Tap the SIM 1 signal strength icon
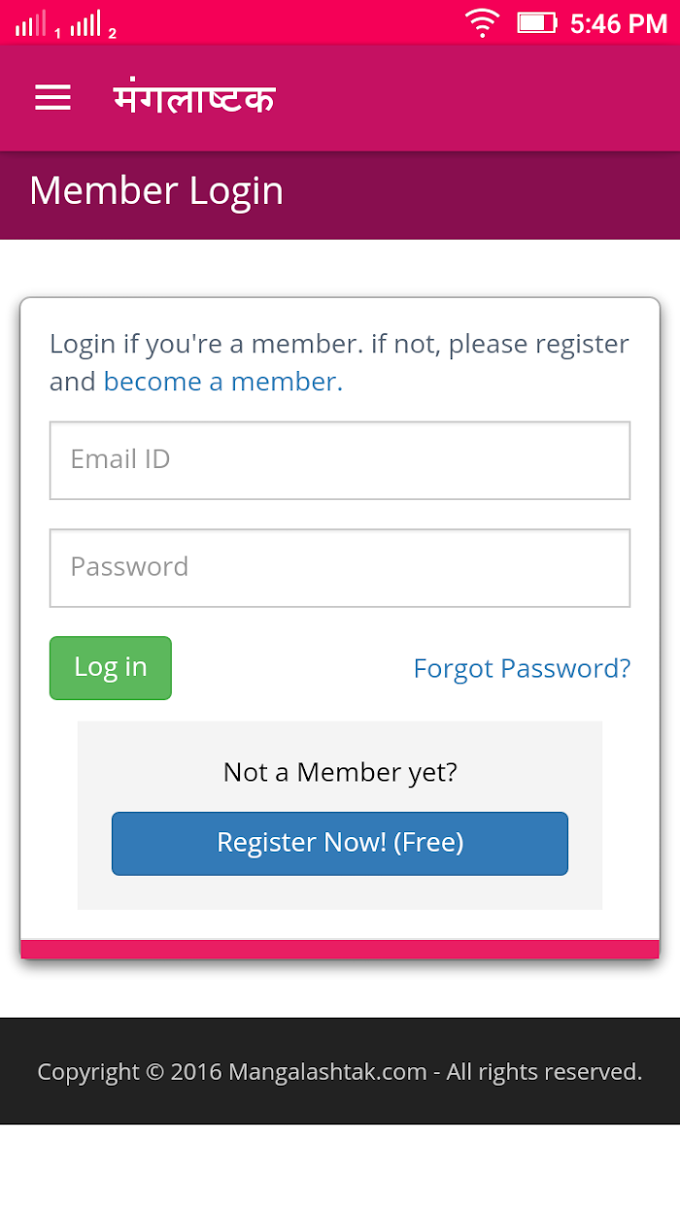The height and width of the screenshot is (1208, 680). click(x=31, y=23)
